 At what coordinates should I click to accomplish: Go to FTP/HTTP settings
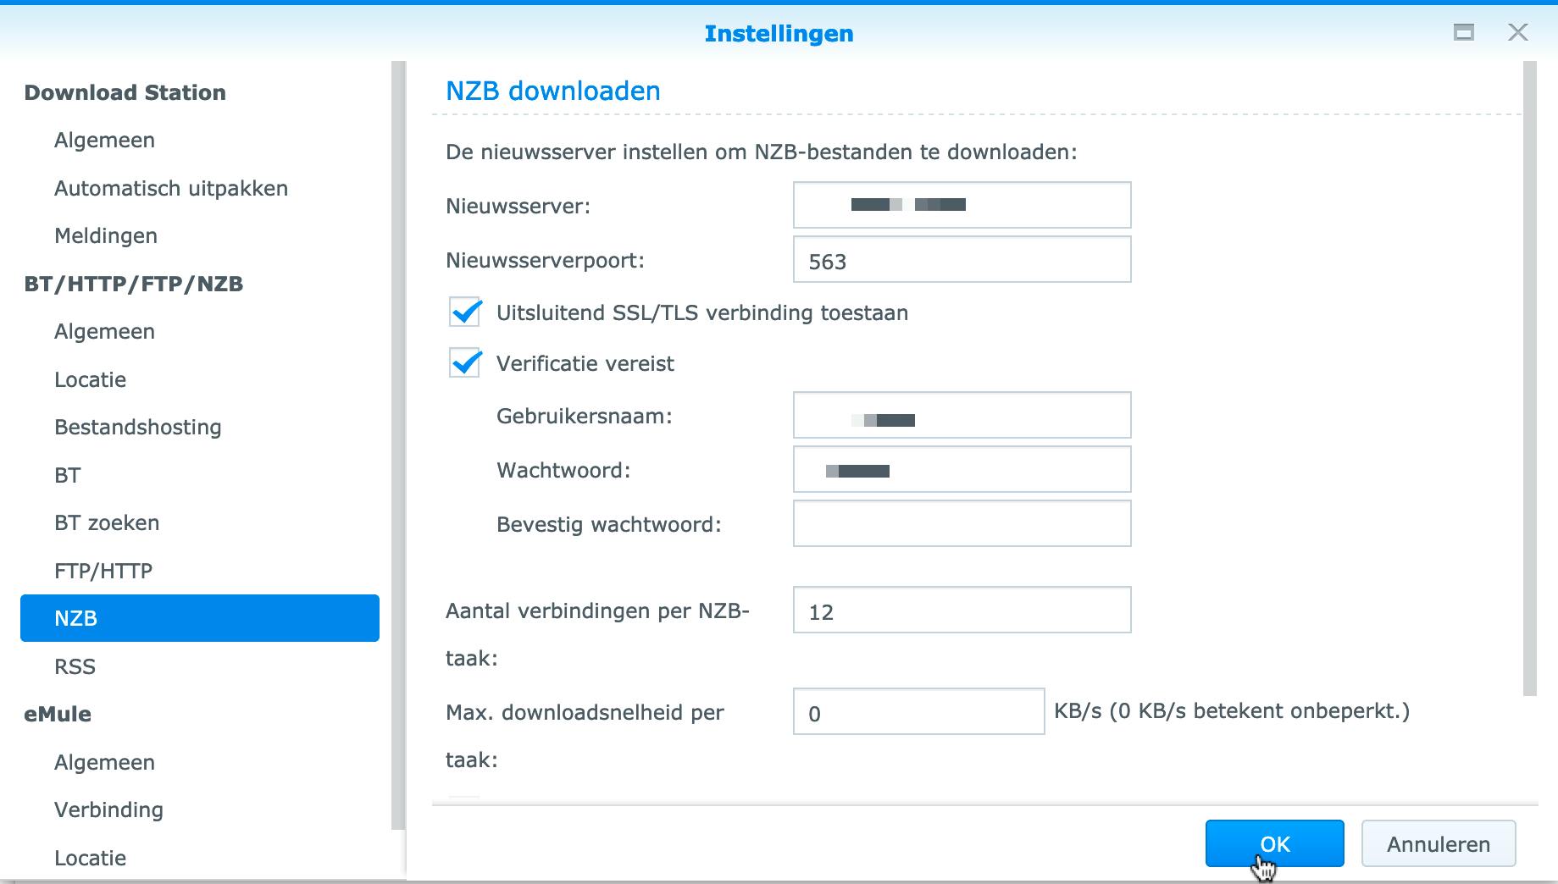pos(103,571)
